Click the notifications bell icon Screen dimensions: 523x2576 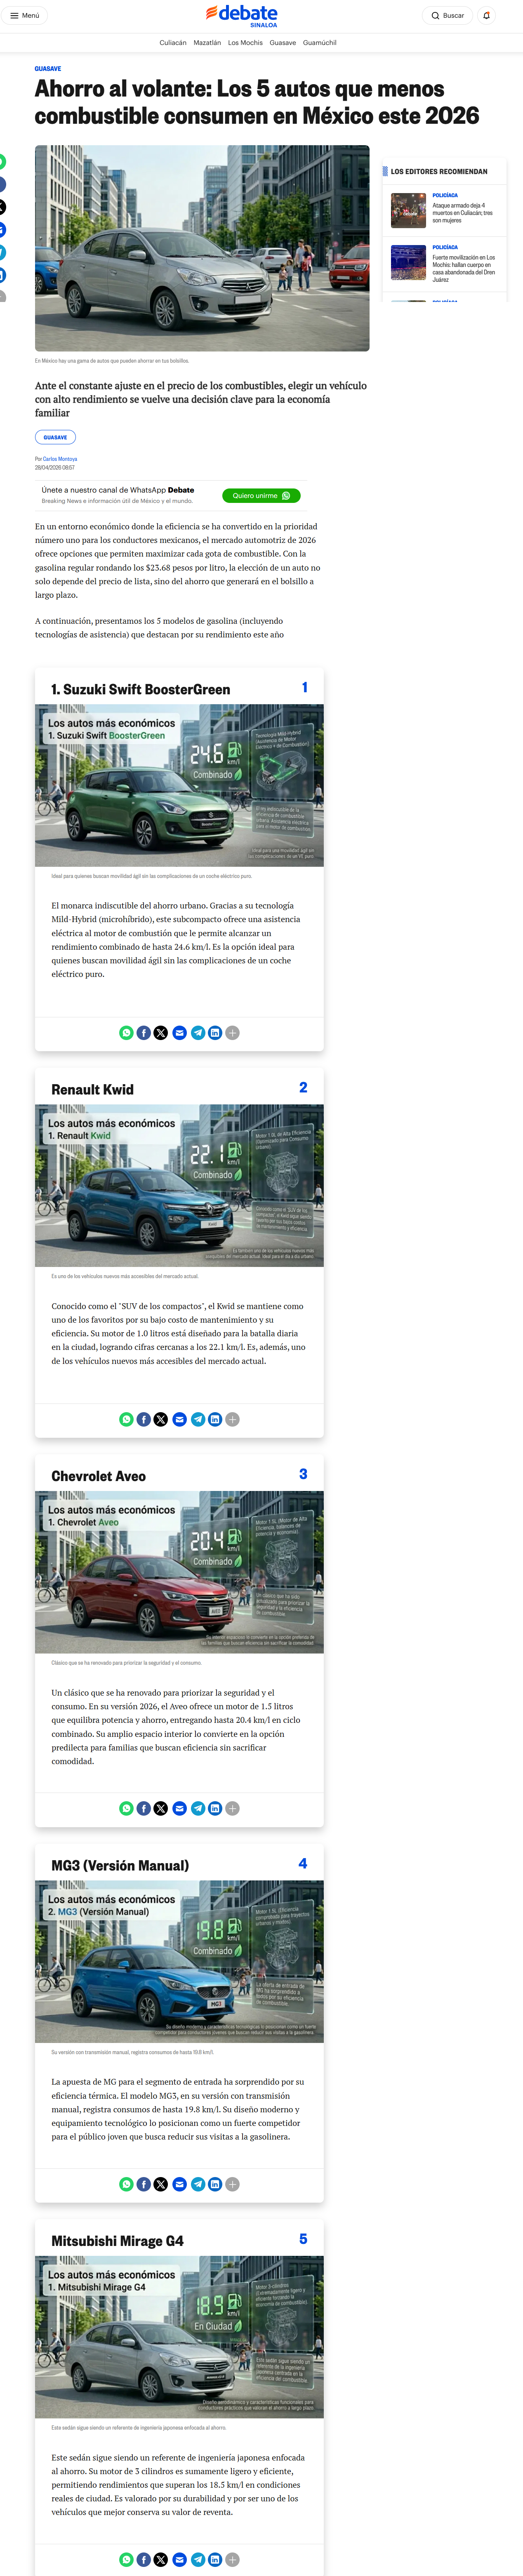(486, 16)
